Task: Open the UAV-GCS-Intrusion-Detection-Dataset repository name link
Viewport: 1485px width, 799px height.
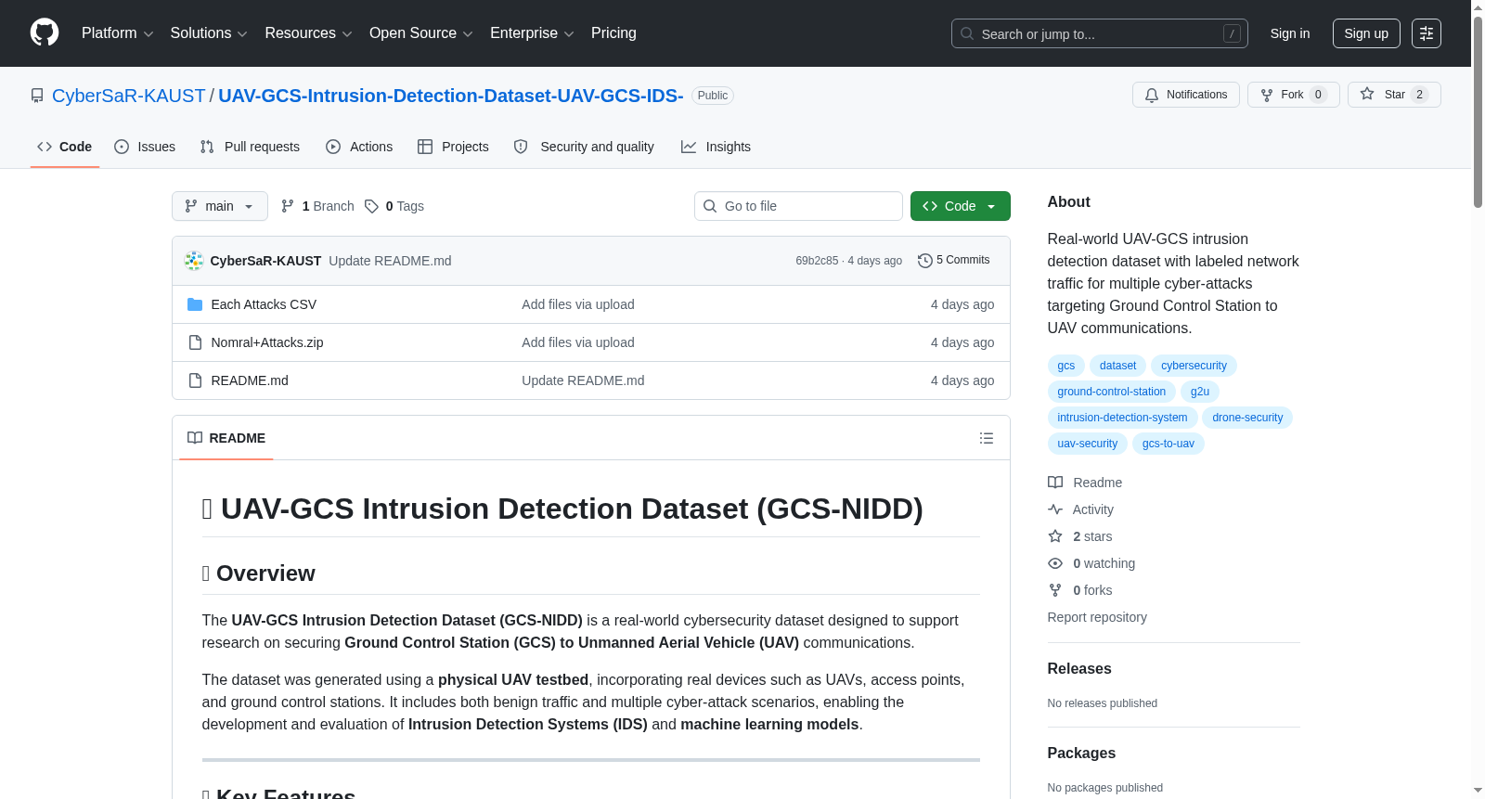Action: [451, 96]
